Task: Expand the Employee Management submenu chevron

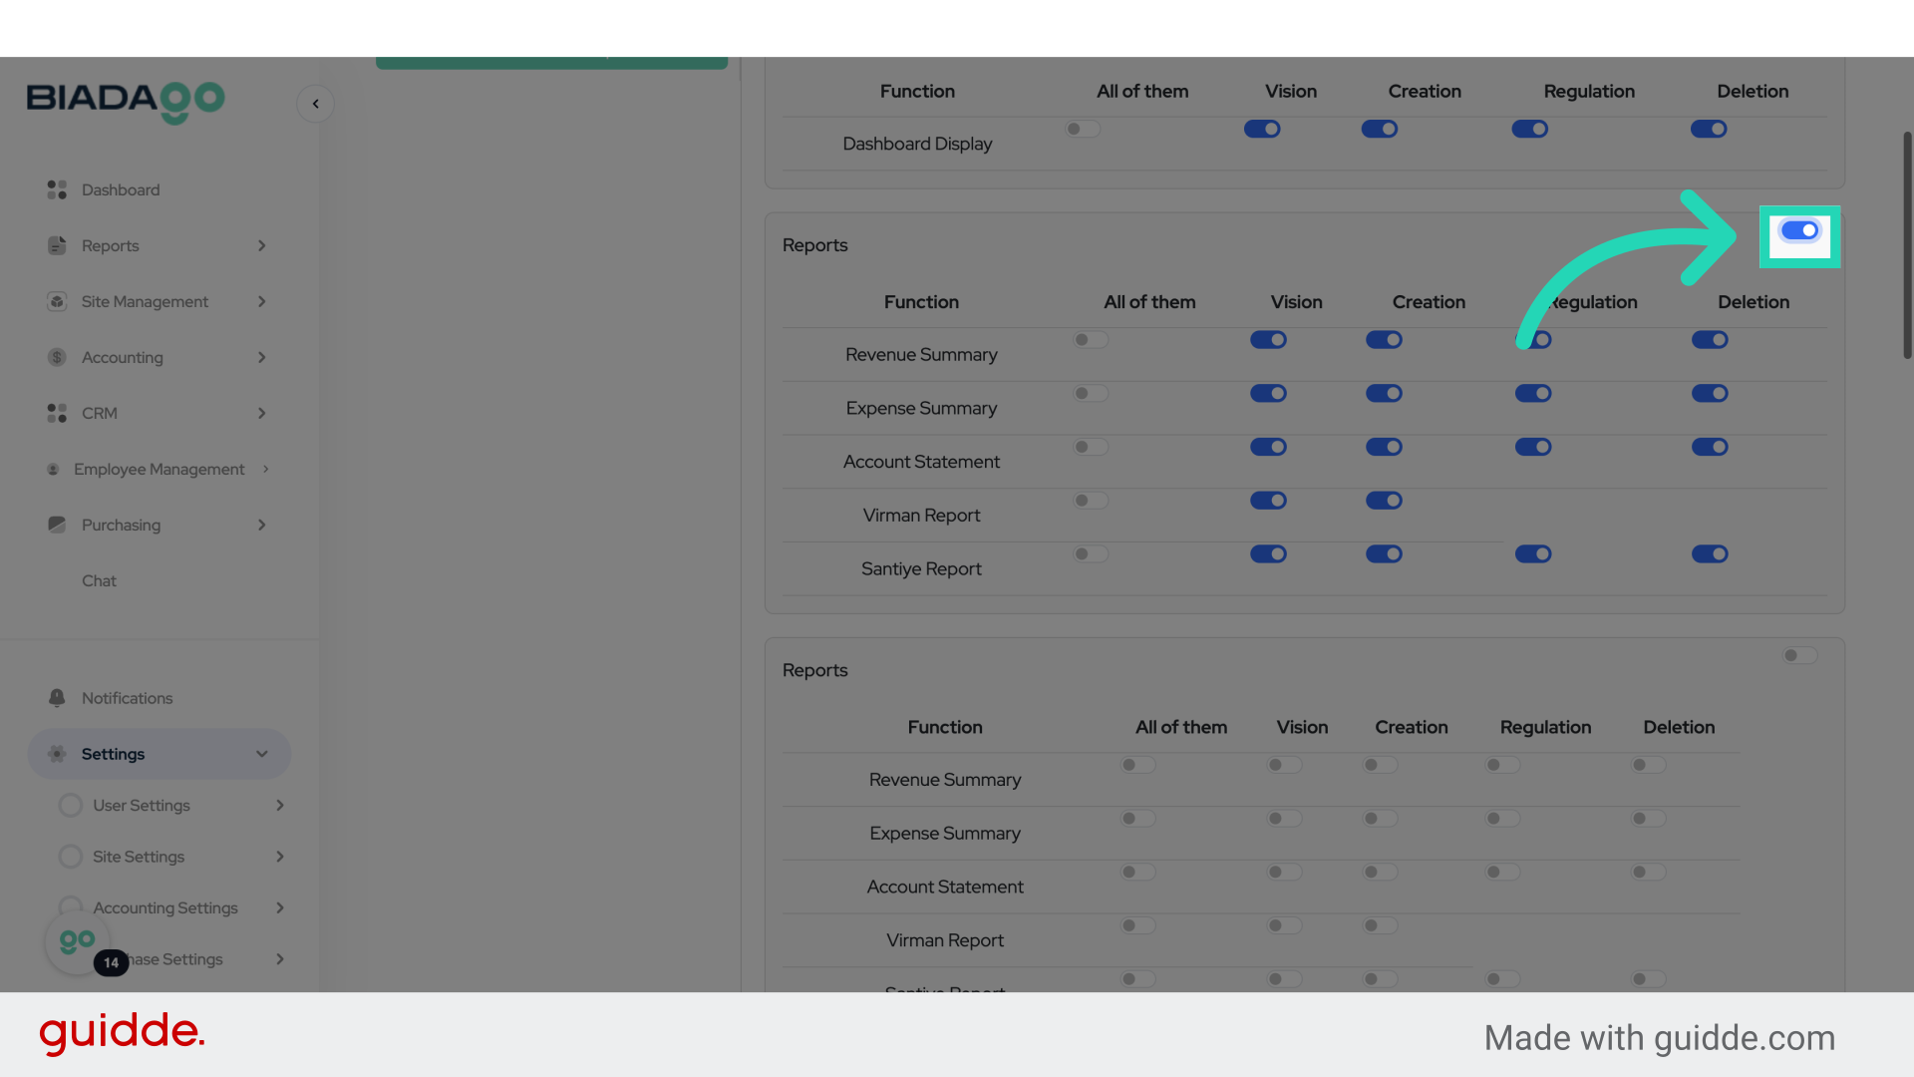Action: click(x=266, y=469)
